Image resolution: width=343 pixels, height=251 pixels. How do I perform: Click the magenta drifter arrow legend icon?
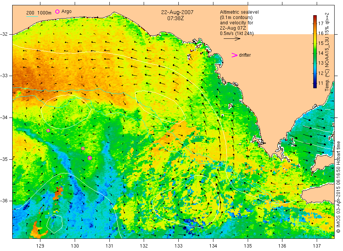click(x=234, y=55)
